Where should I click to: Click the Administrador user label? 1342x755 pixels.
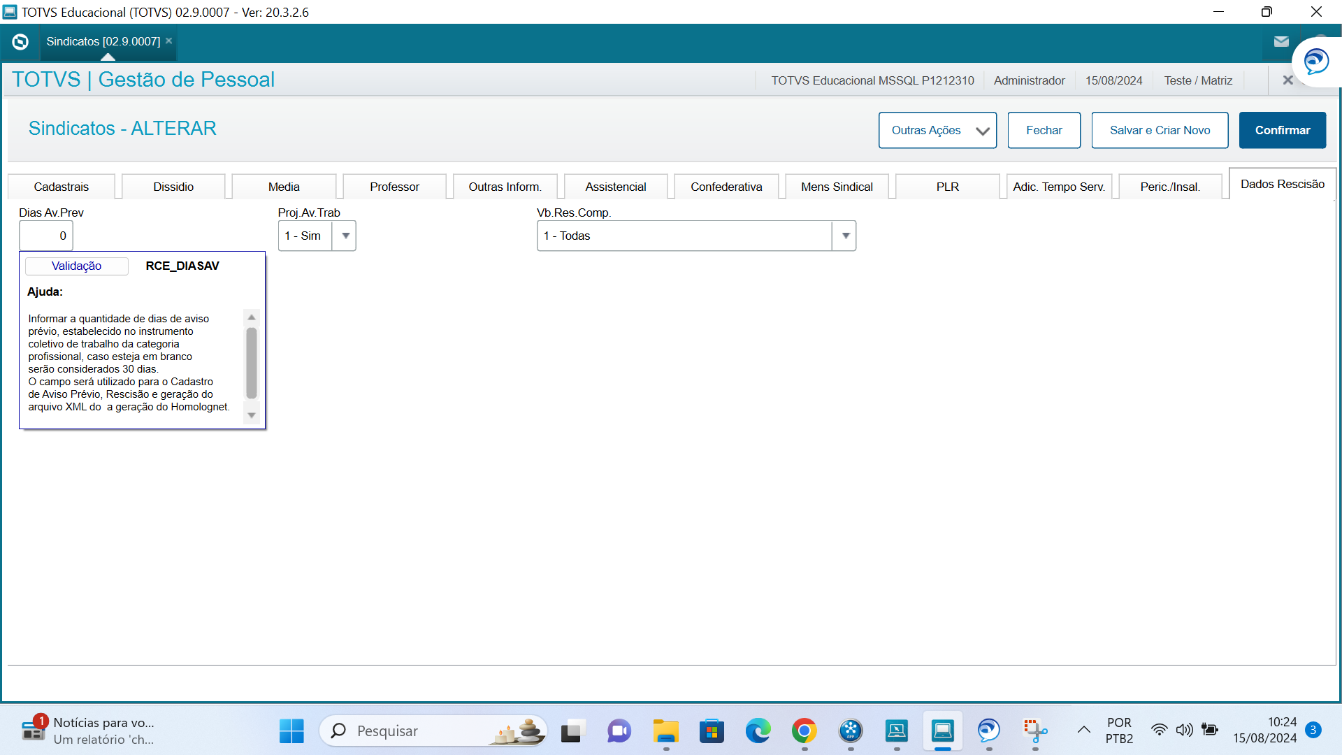pyautogui.click(x=1029, y=80)
